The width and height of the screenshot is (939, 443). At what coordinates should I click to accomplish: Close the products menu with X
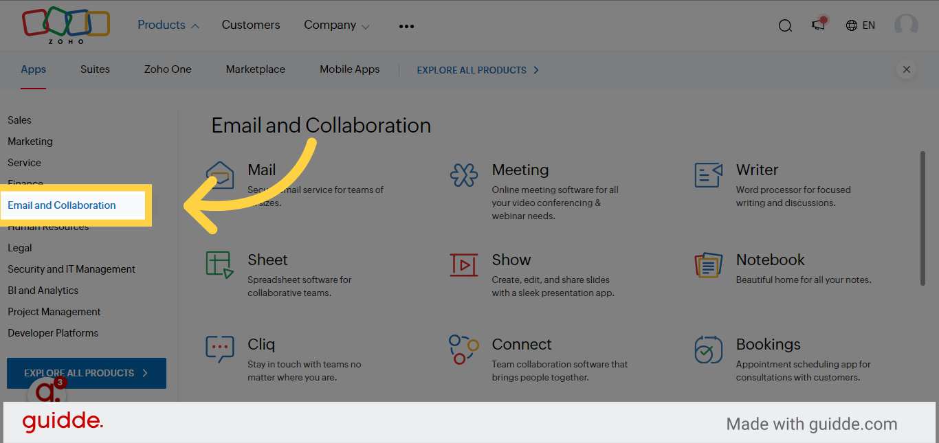(x=906, y=69)
